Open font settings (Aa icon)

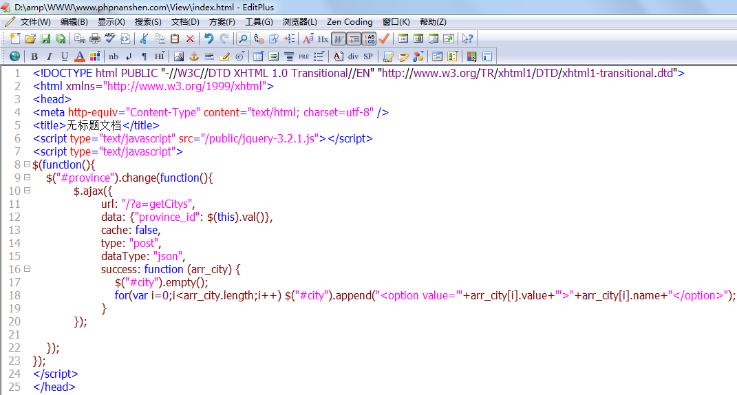(308, 39)
